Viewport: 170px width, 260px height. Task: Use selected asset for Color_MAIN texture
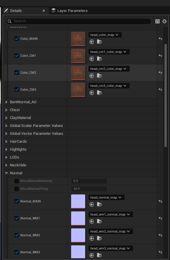(x=92, y=42)
